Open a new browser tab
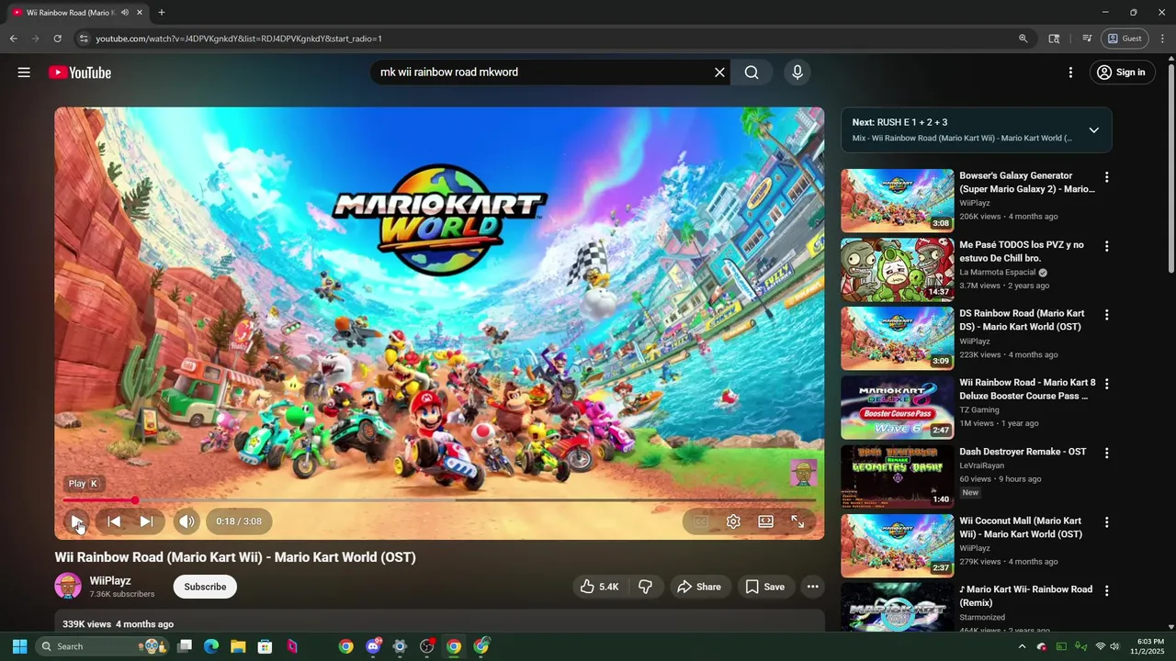This screenshot has width=1176, height=661. tap(162, 13)
